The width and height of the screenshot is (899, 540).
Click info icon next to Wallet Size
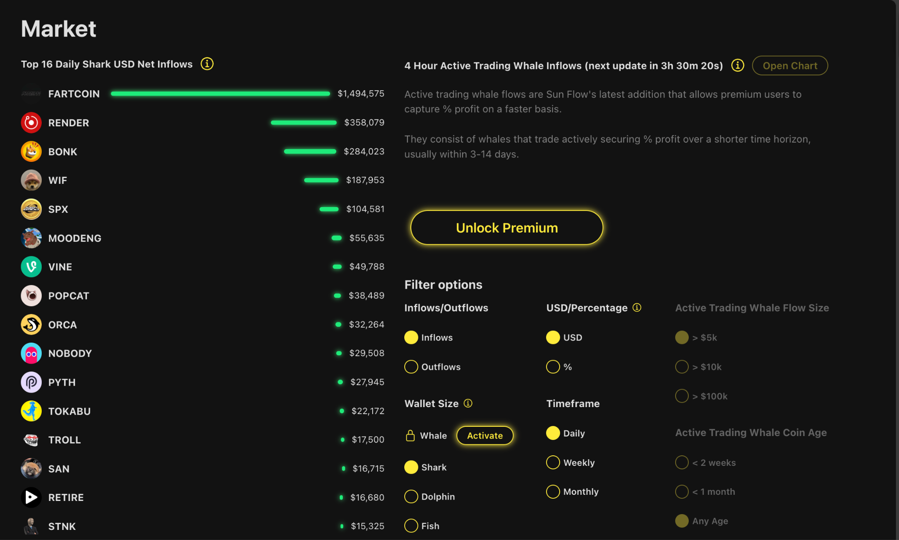pyautogui.click(x=468, y=403)
